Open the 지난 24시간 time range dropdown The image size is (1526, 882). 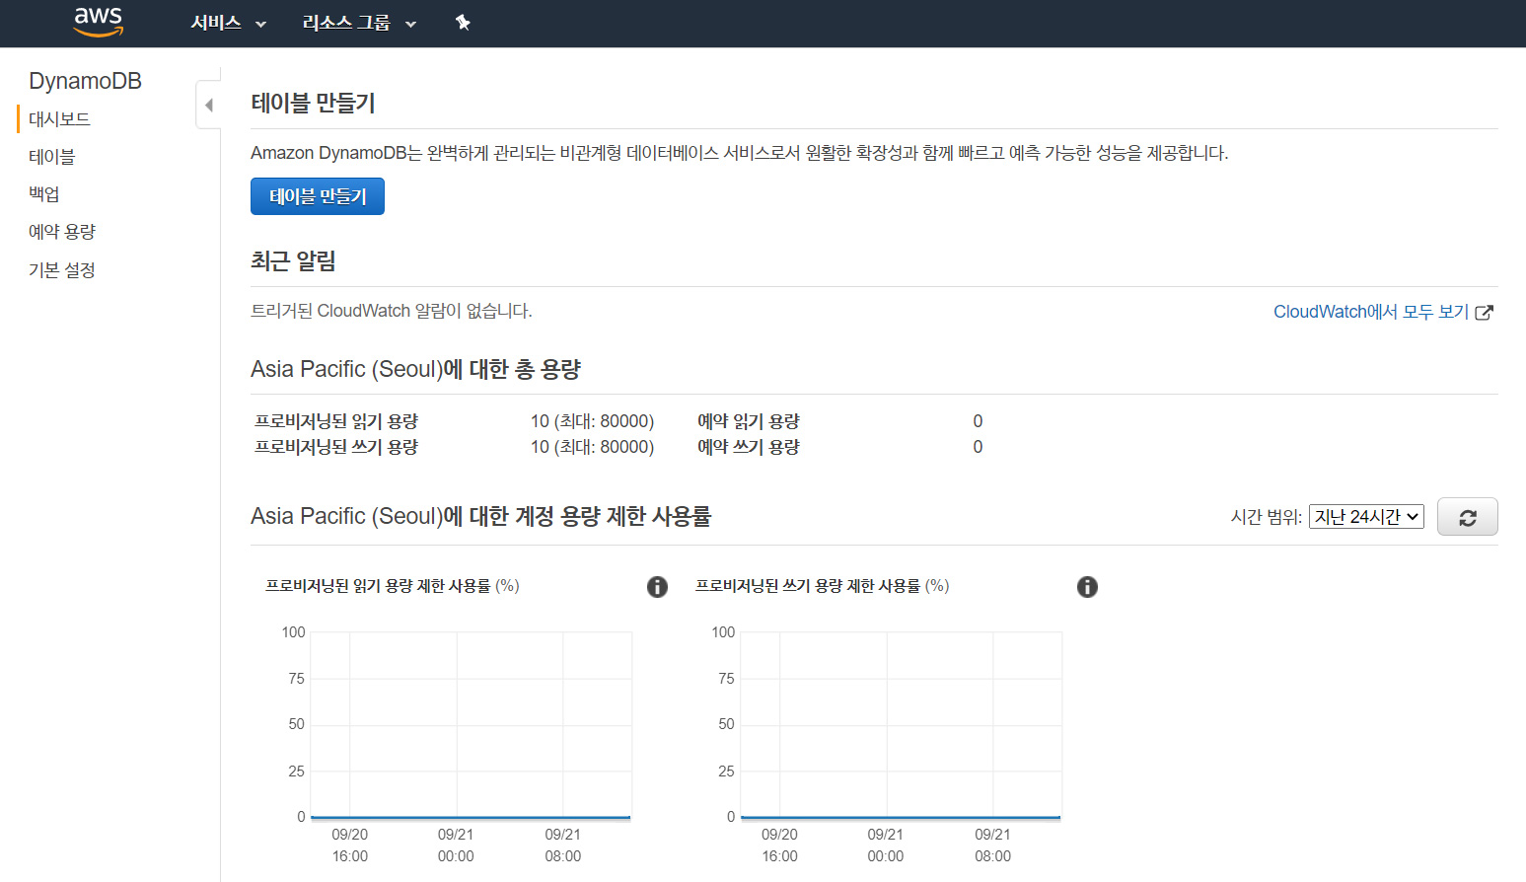click(1366, 517)
